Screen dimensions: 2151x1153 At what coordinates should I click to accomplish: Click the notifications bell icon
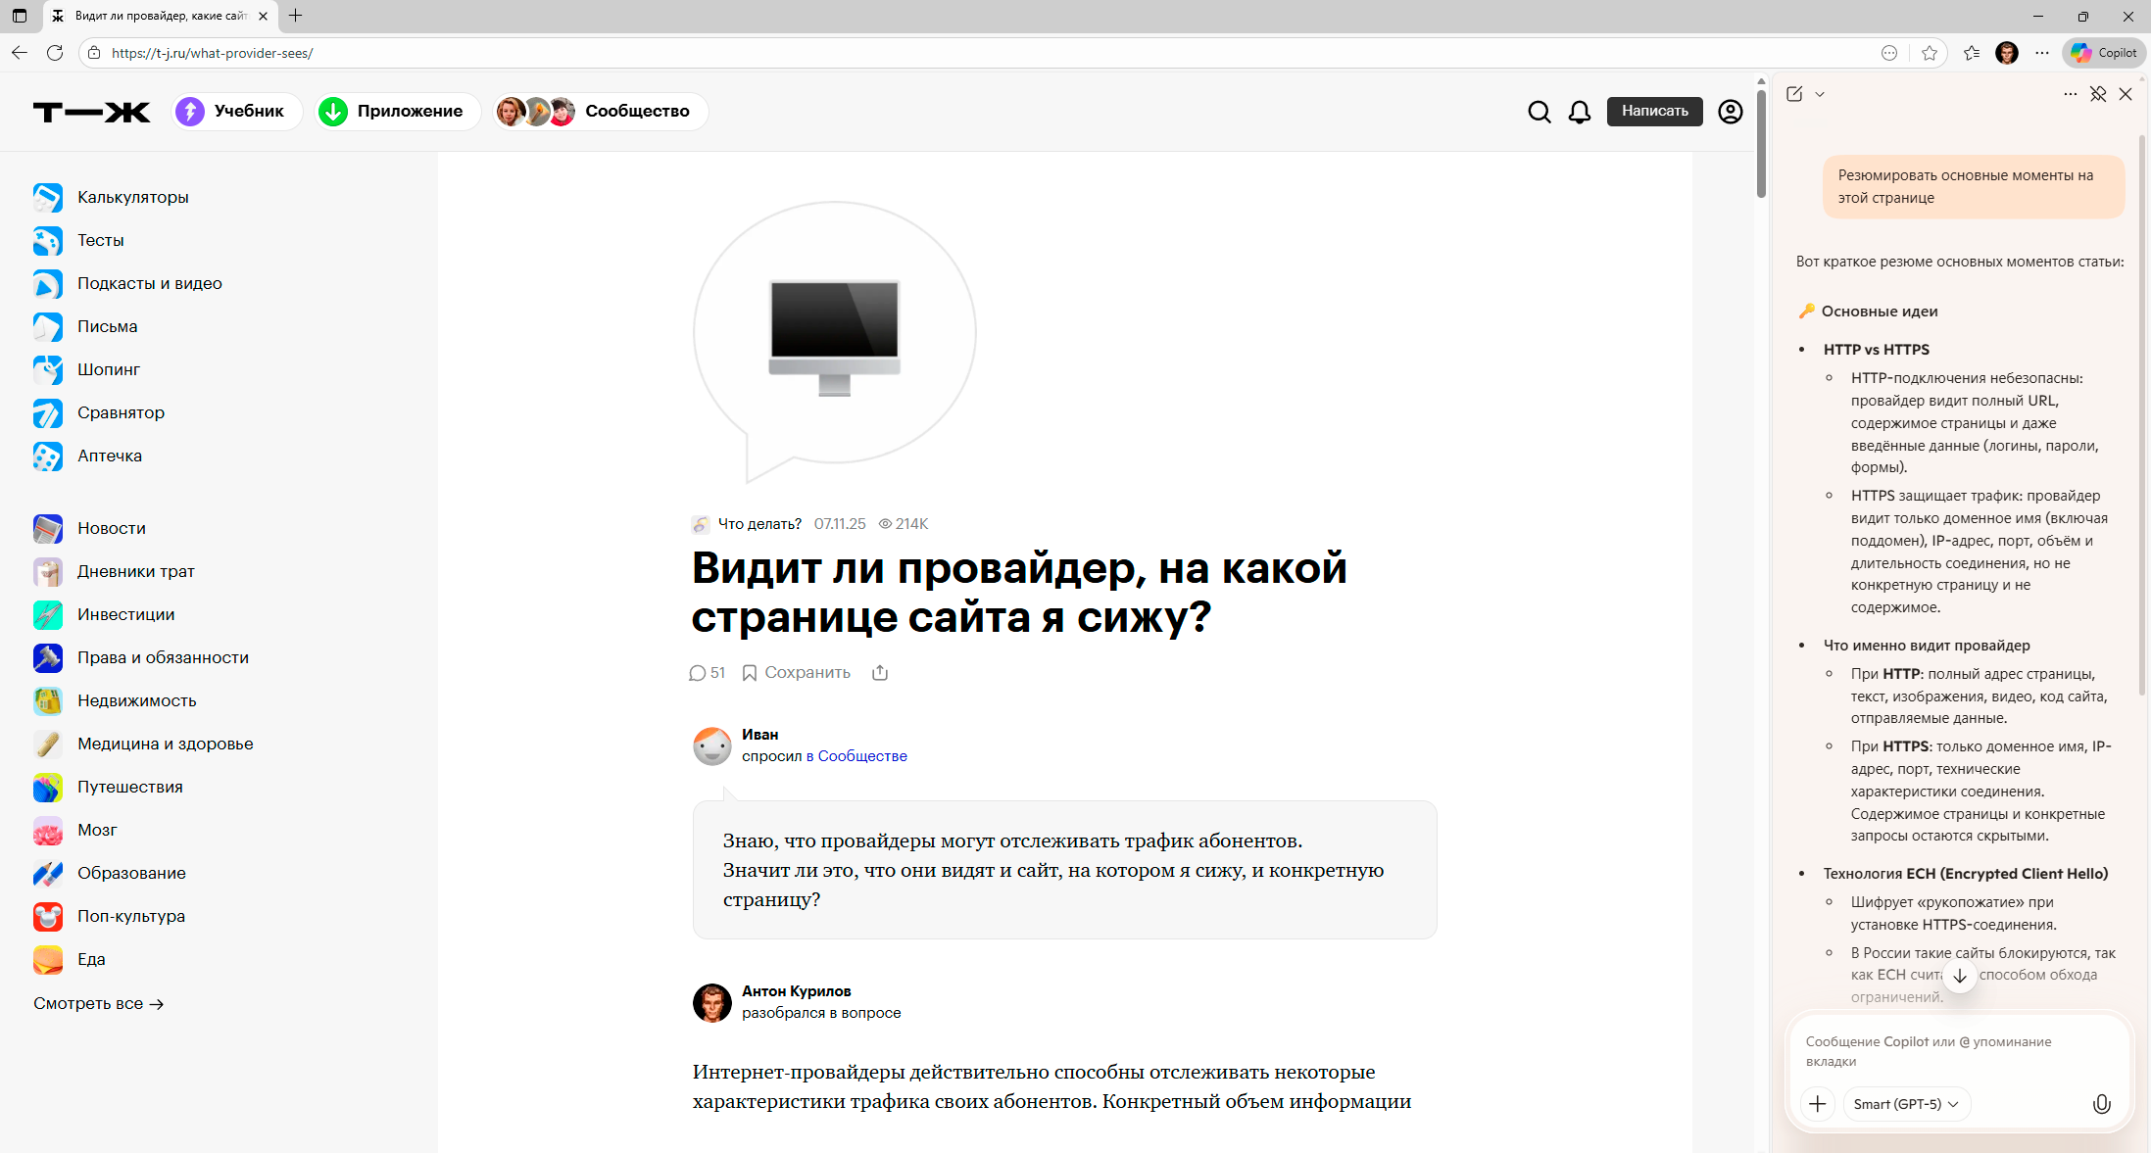pyautogui.click(x=1579, y=112)
